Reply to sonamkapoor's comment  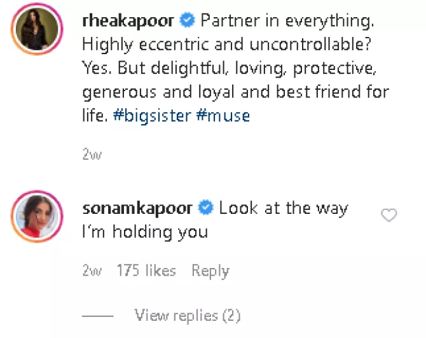tap(210, 271)
